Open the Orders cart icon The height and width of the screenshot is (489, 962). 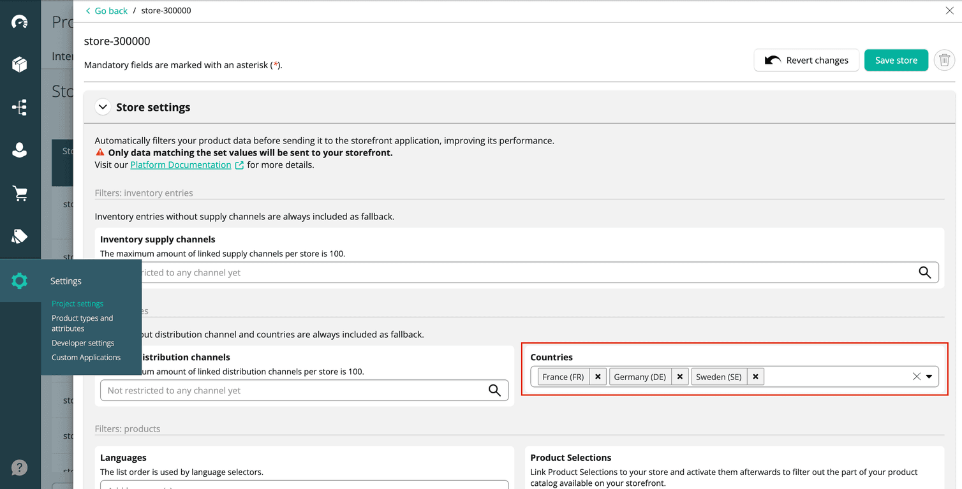point(20,193)
